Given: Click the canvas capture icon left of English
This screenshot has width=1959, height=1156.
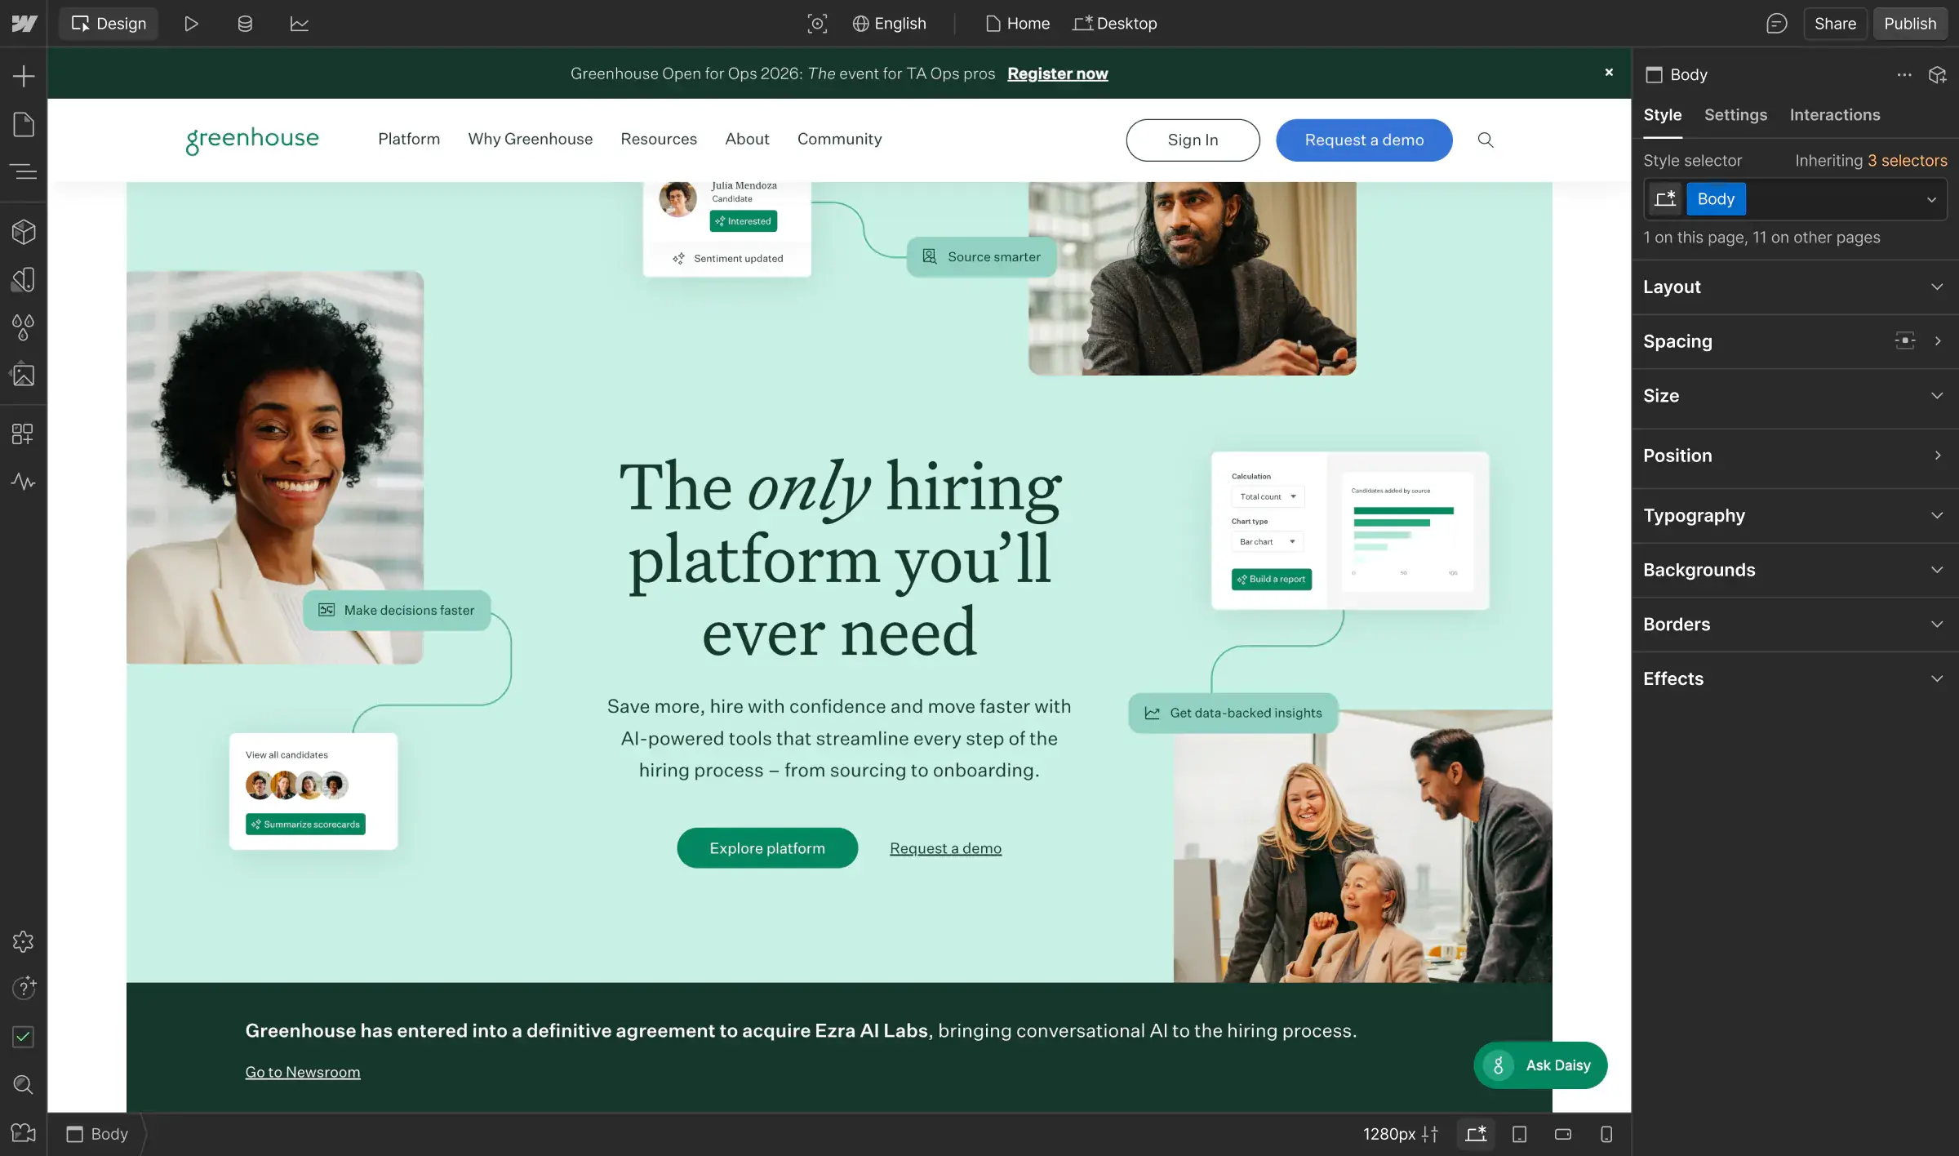Looking at the screenshot, I should point(817,24).
